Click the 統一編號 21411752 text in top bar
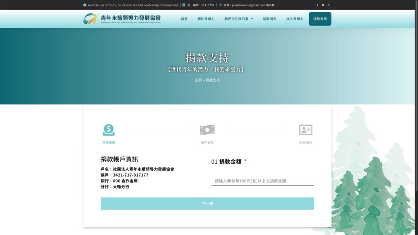The image size is (418, 235). [x=200, y=5]
